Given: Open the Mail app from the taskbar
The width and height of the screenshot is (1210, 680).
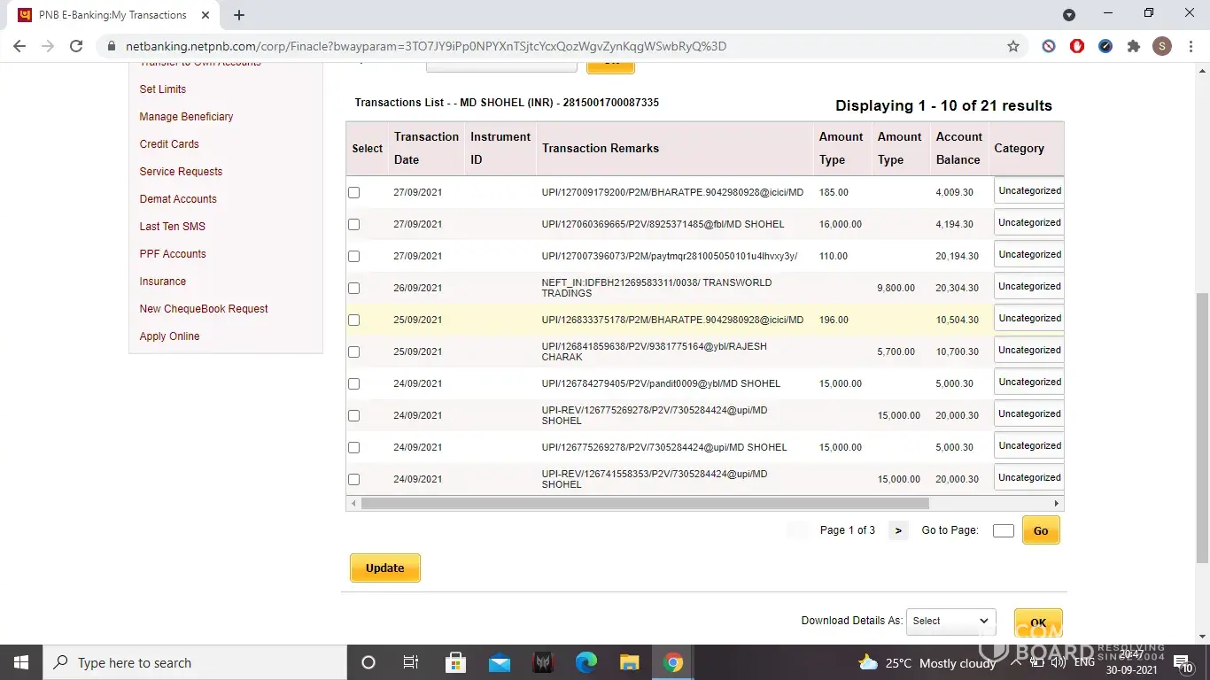Looking at the screenshot, I should (499, 662).
